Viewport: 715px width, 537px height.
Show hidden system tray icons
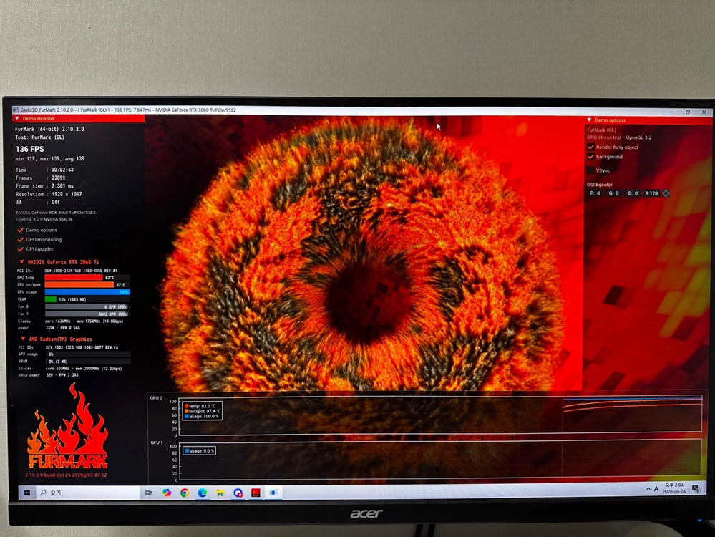[x=648, y=489]
